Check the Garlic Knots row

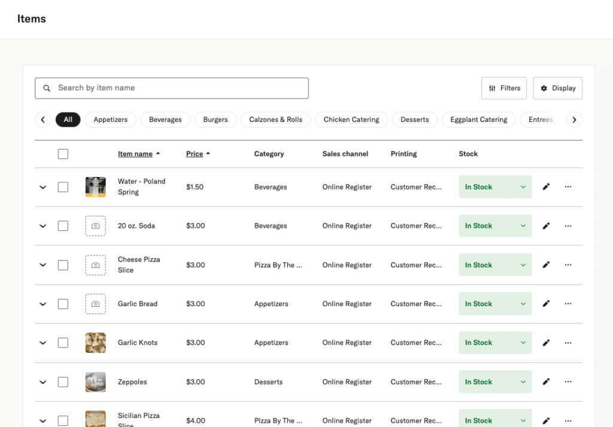point(63,343)
